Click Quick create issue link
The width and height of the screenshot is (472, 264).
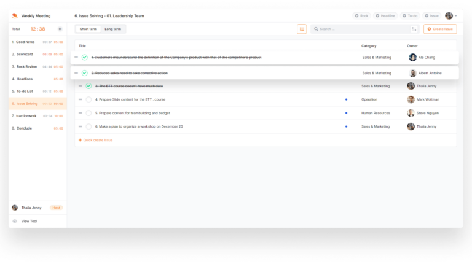[x=98, y=140]
